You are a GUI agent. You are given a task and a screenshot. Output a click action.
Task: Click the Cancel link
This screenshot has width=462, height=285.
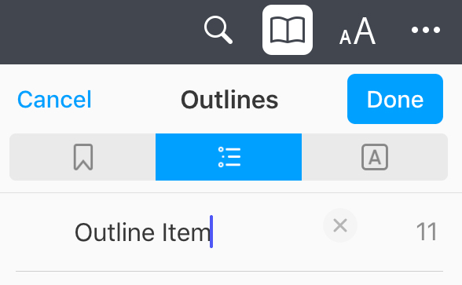click(54, 100)
